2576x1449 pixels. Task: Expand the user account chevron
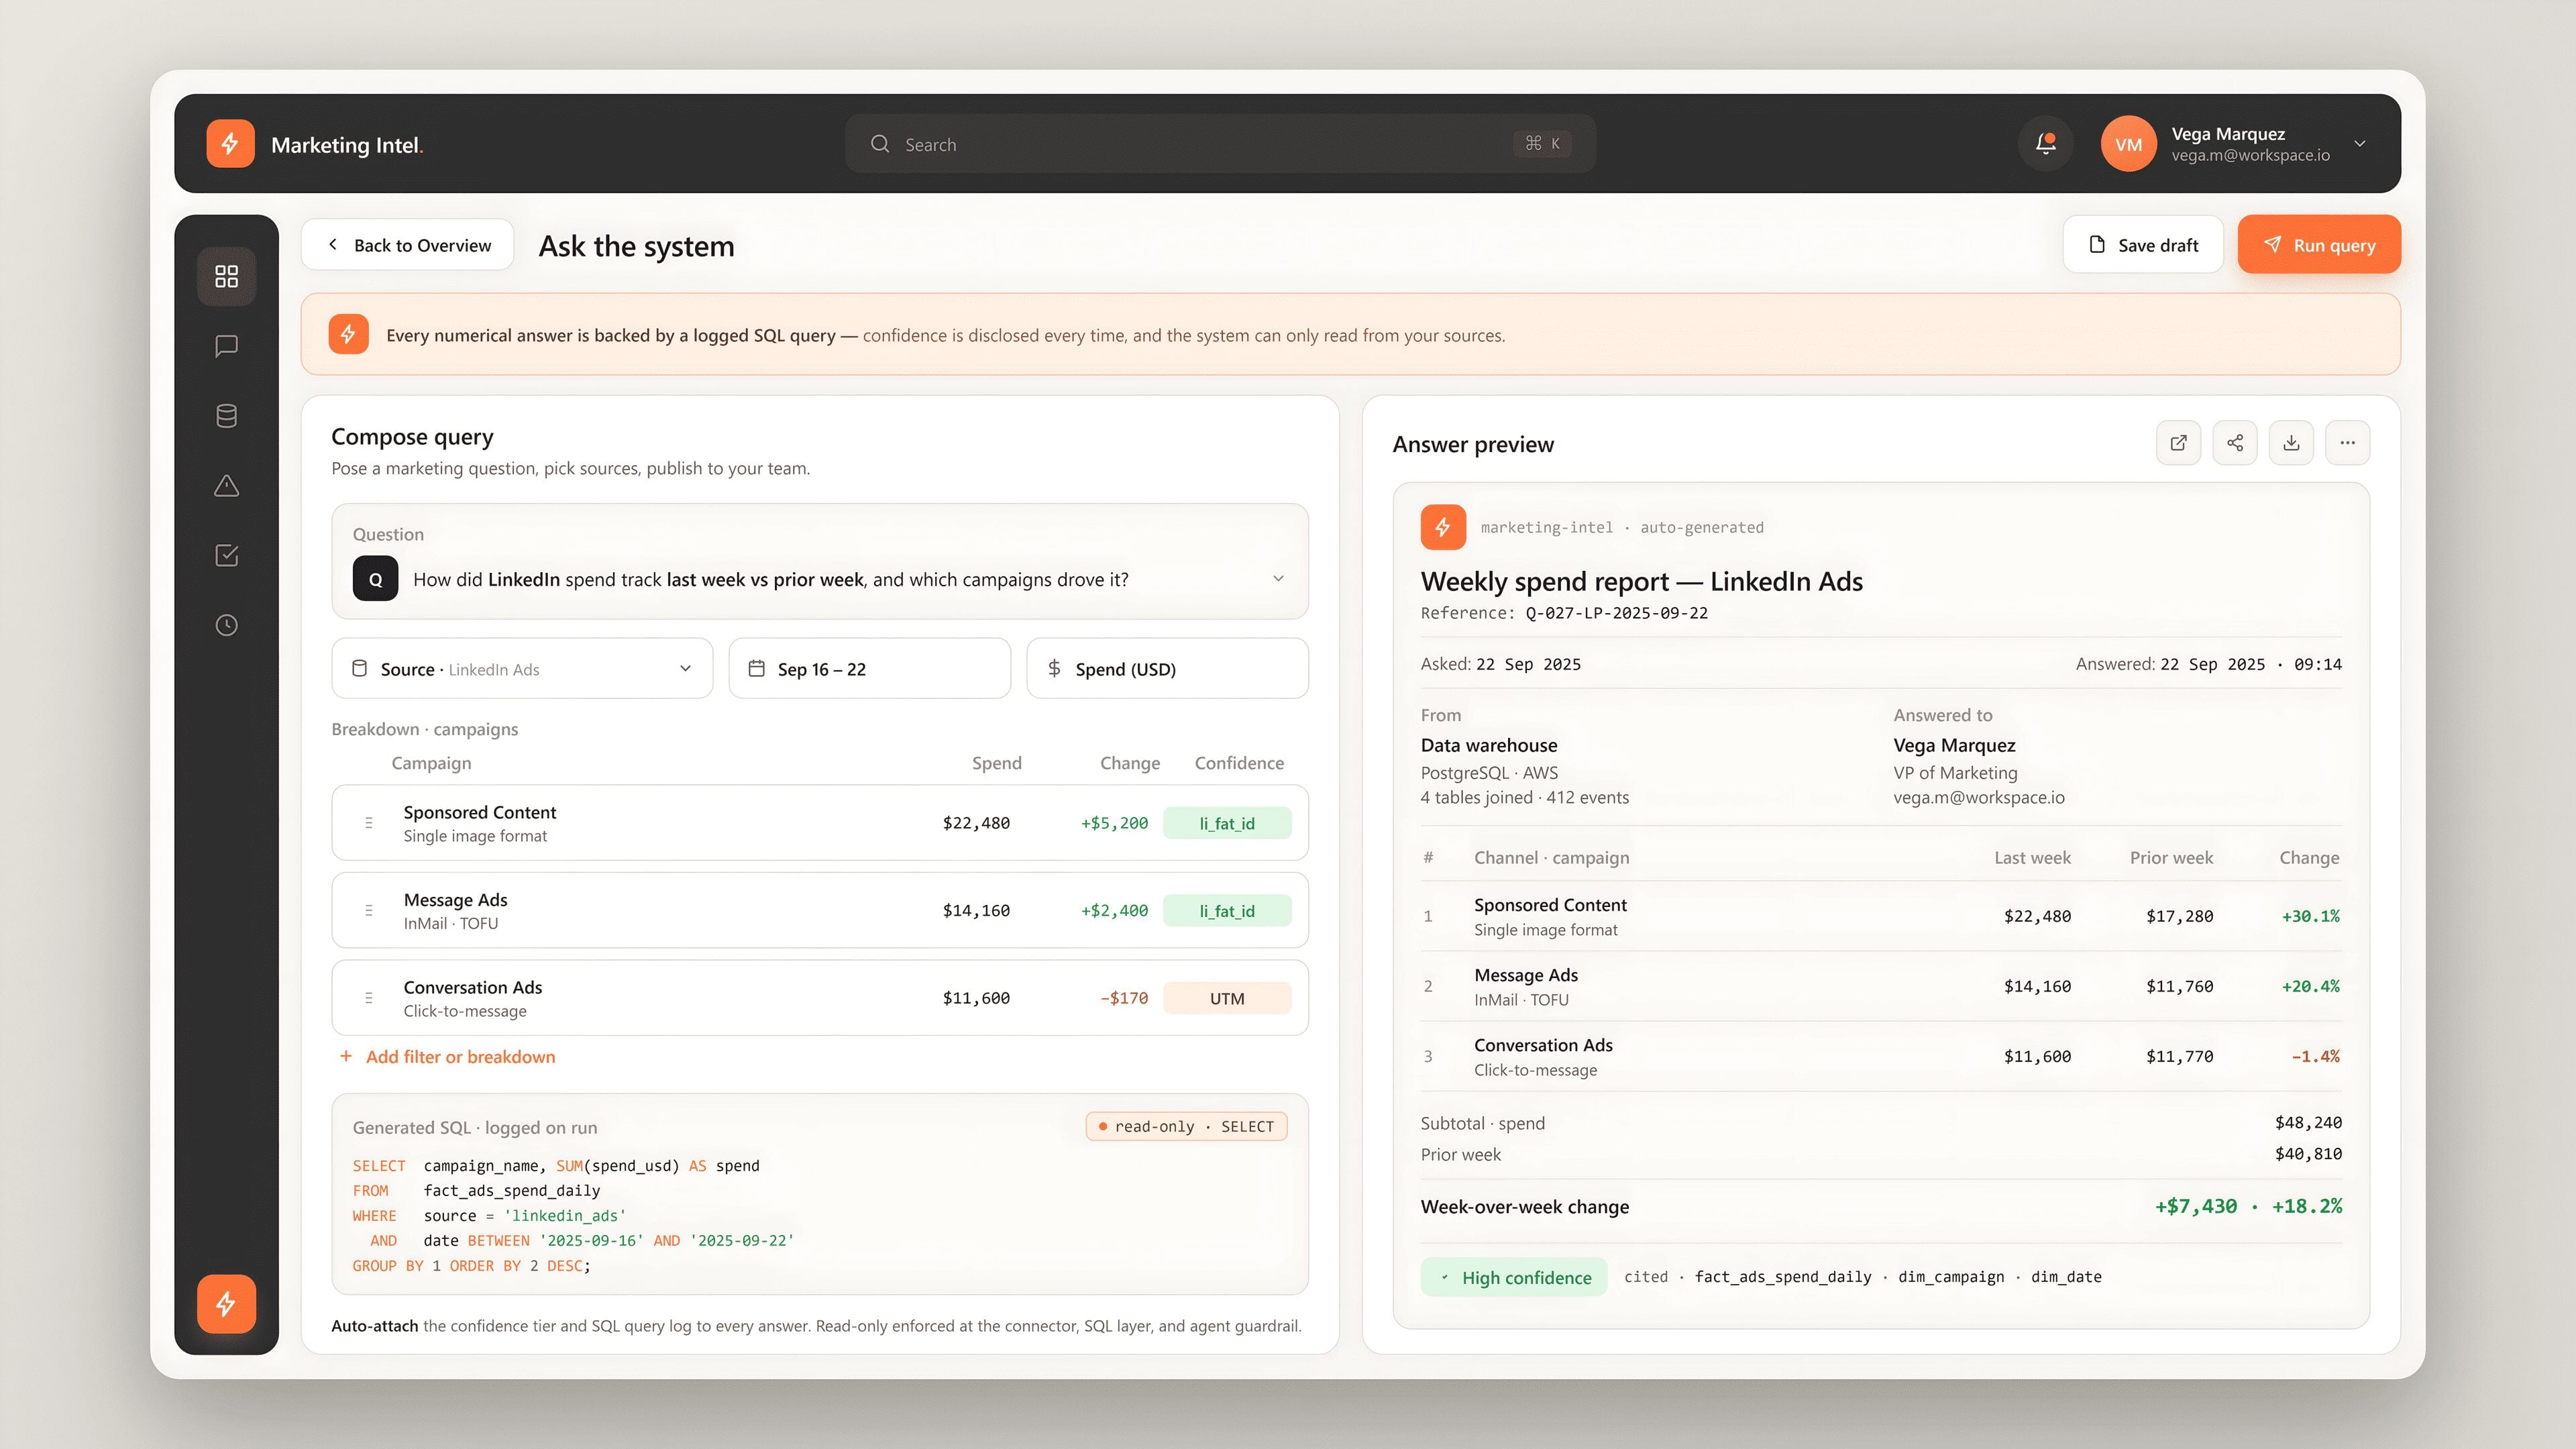(2360, 144)
